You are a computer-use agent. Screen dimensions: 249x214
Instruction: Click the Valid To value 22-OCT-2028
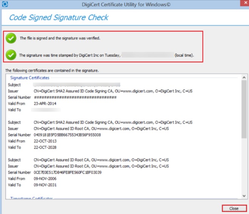[45, 147]
